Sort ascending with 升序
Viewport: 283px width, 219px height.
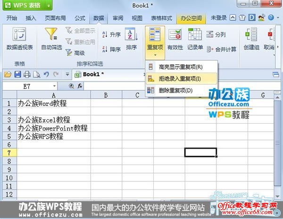(111, 34)
